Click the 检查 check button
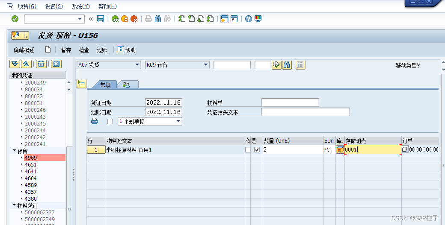The height and width of the screenshot is (225, 445). [x=84, y=50]
